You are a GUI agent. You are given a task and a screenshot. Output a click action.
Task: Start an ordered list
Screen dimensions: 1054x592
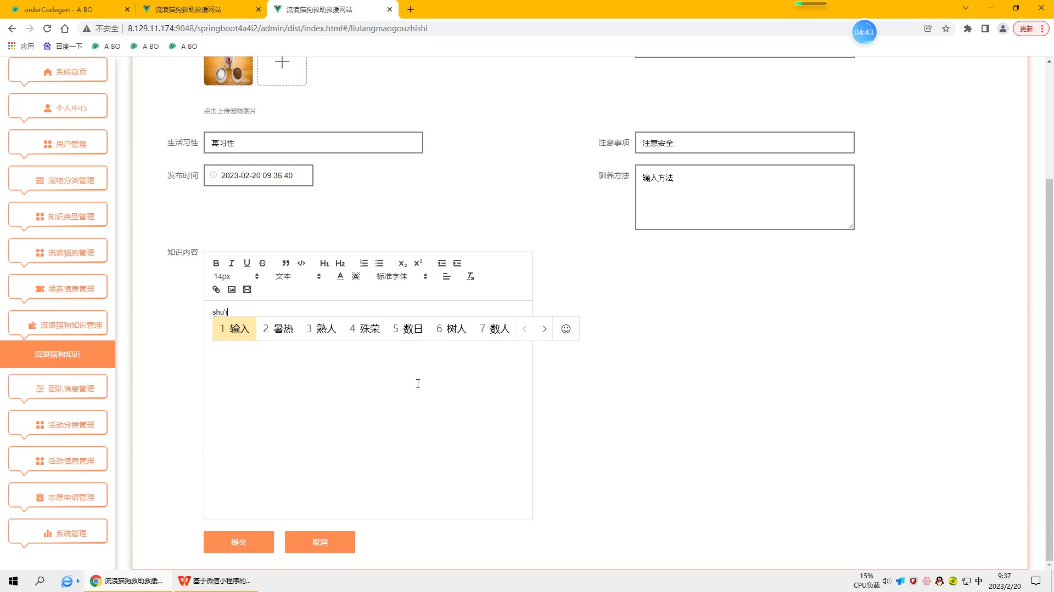click(363, 263)
